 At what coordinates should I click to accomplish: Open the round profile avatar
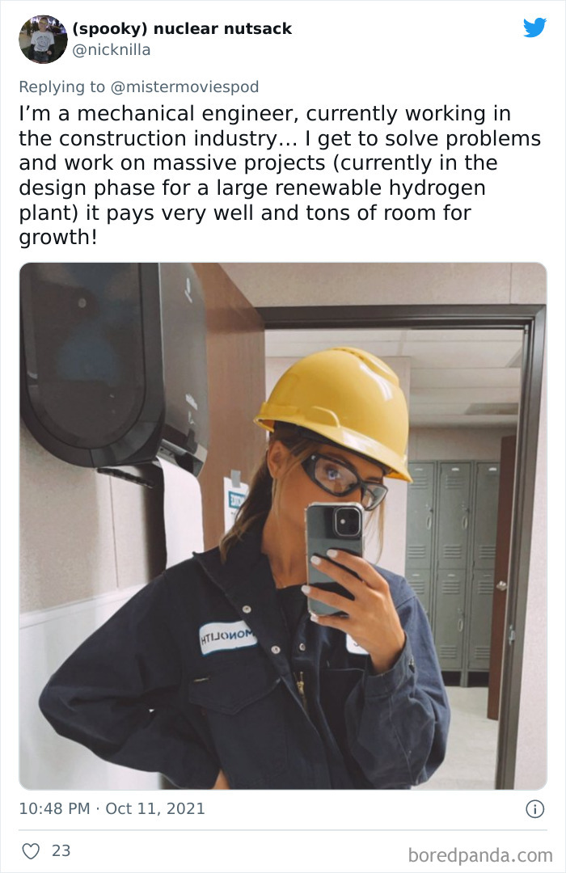43,39
